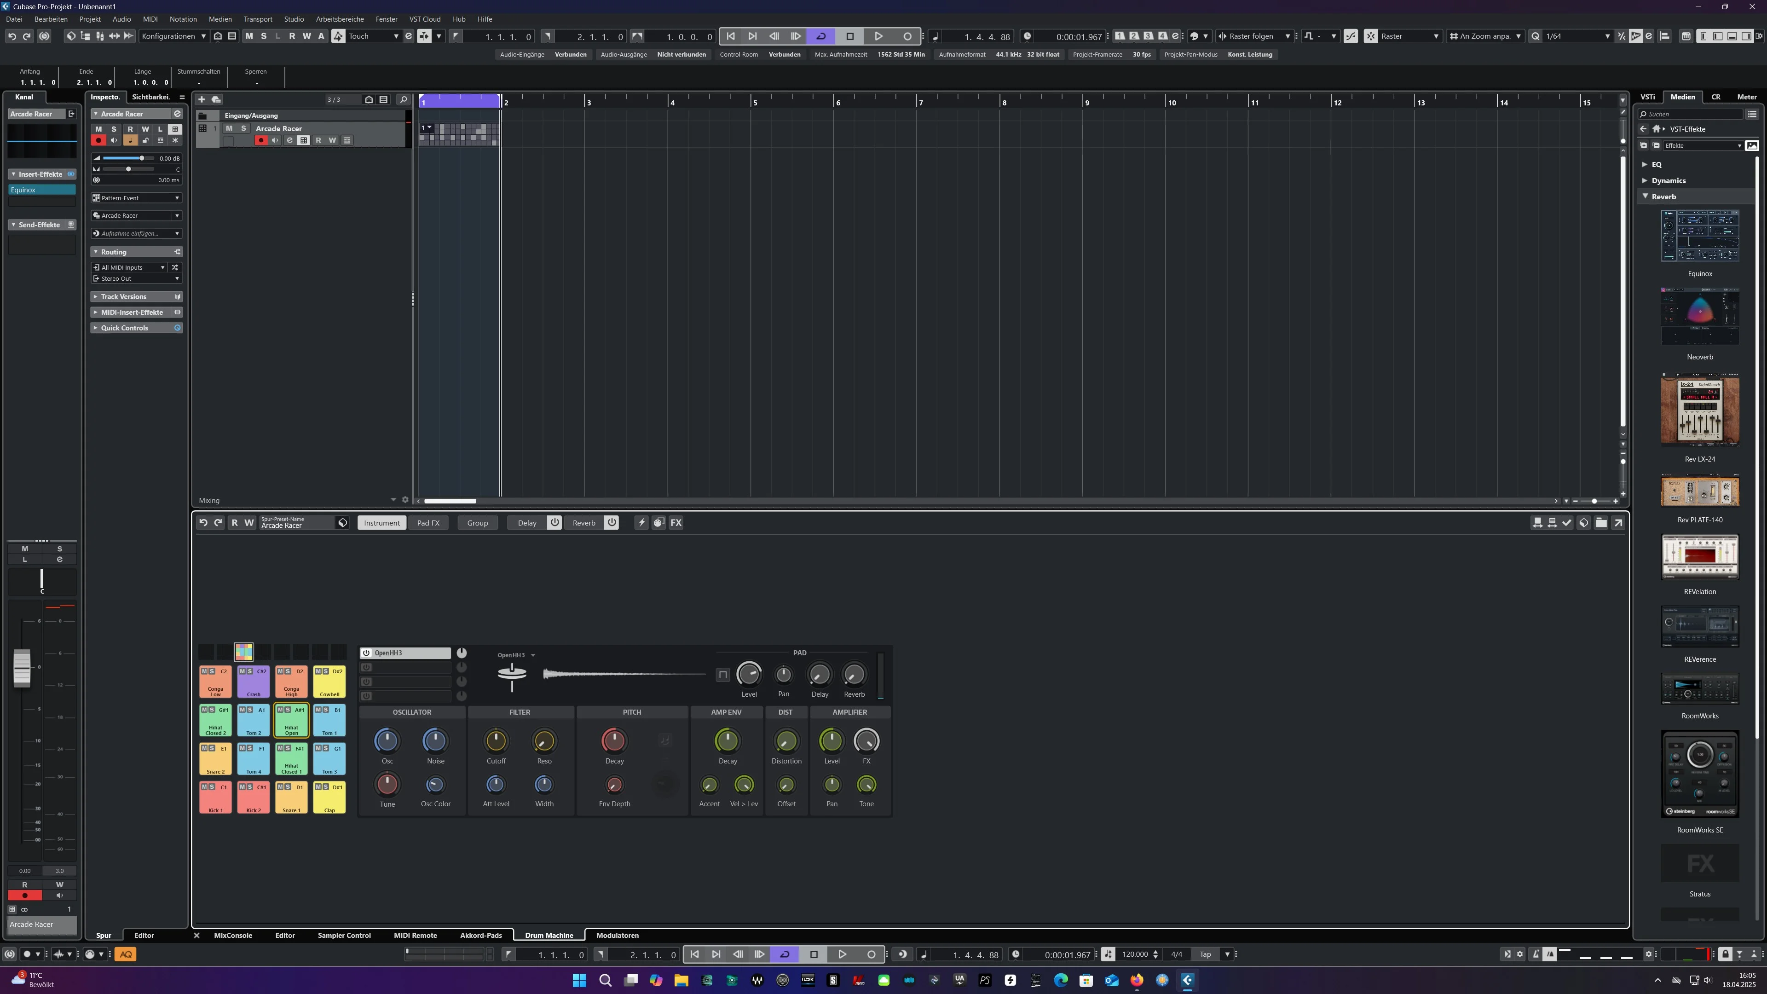Screen dimensions: 1767x994
Task: Open the MIDI menu
Action: pyautogui.click(x=150, y=19)
